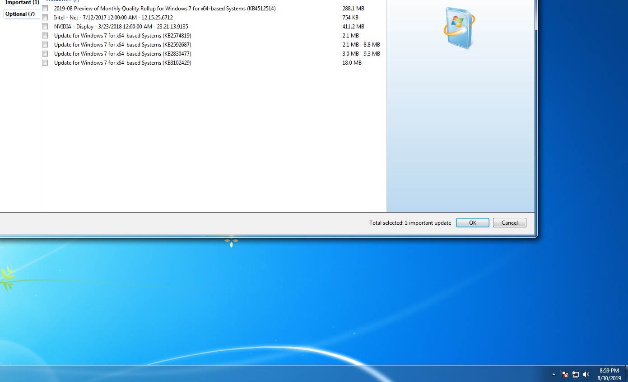Check the box for update KB2592687
Screen dimensions: 628x382
45,45
